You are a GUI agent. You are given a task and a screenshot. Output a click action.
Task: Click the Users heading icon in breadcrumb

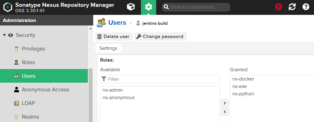point(101,23)
